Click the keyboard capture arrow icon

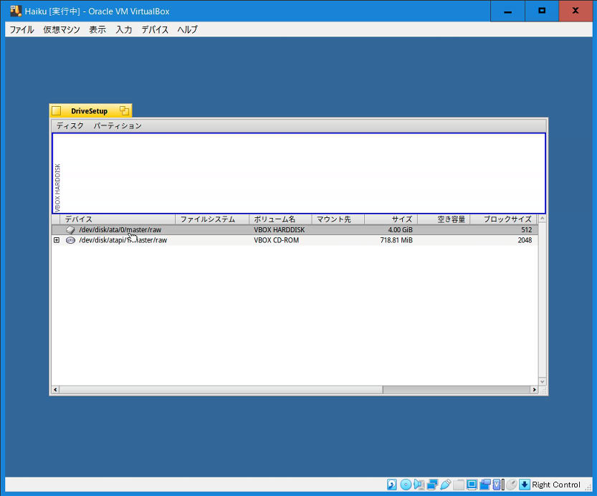coord(525,485)
